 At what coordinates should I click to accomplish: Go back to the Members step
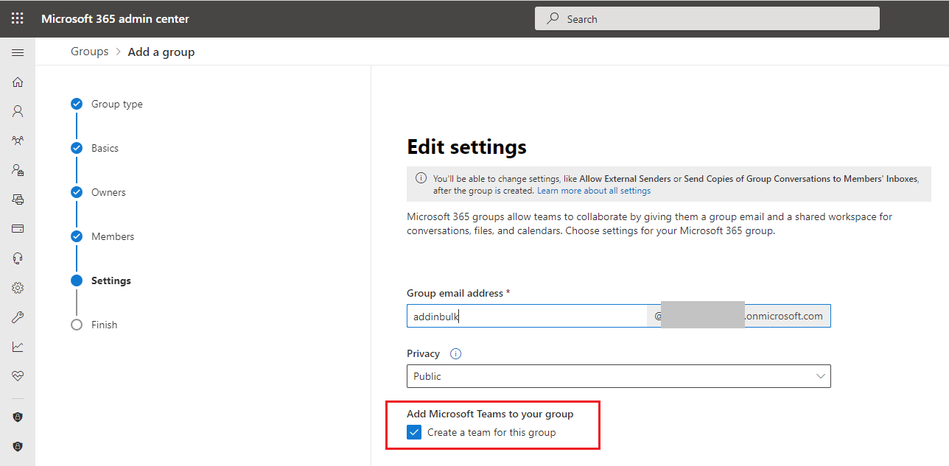pos(102,236)
